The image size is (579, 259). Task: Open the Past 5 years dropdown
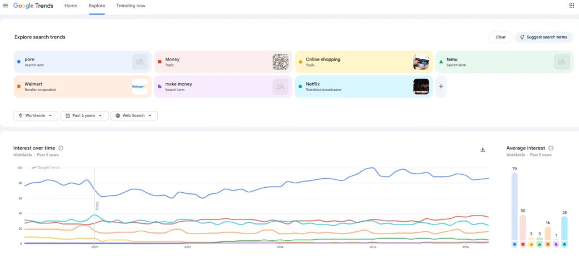point(84,115)
